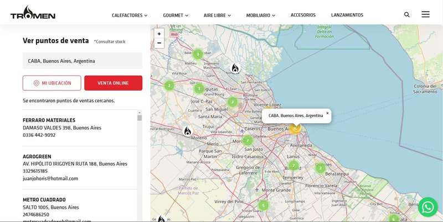Zoom out on the map with minus
Screen dimensions: 443x222
pyautogui.click(x=159, y=43)
